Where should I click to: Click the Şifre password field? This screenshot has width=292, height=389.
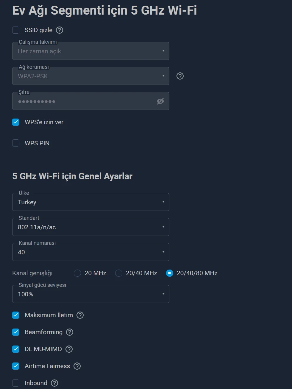click(x=83, y=101)
